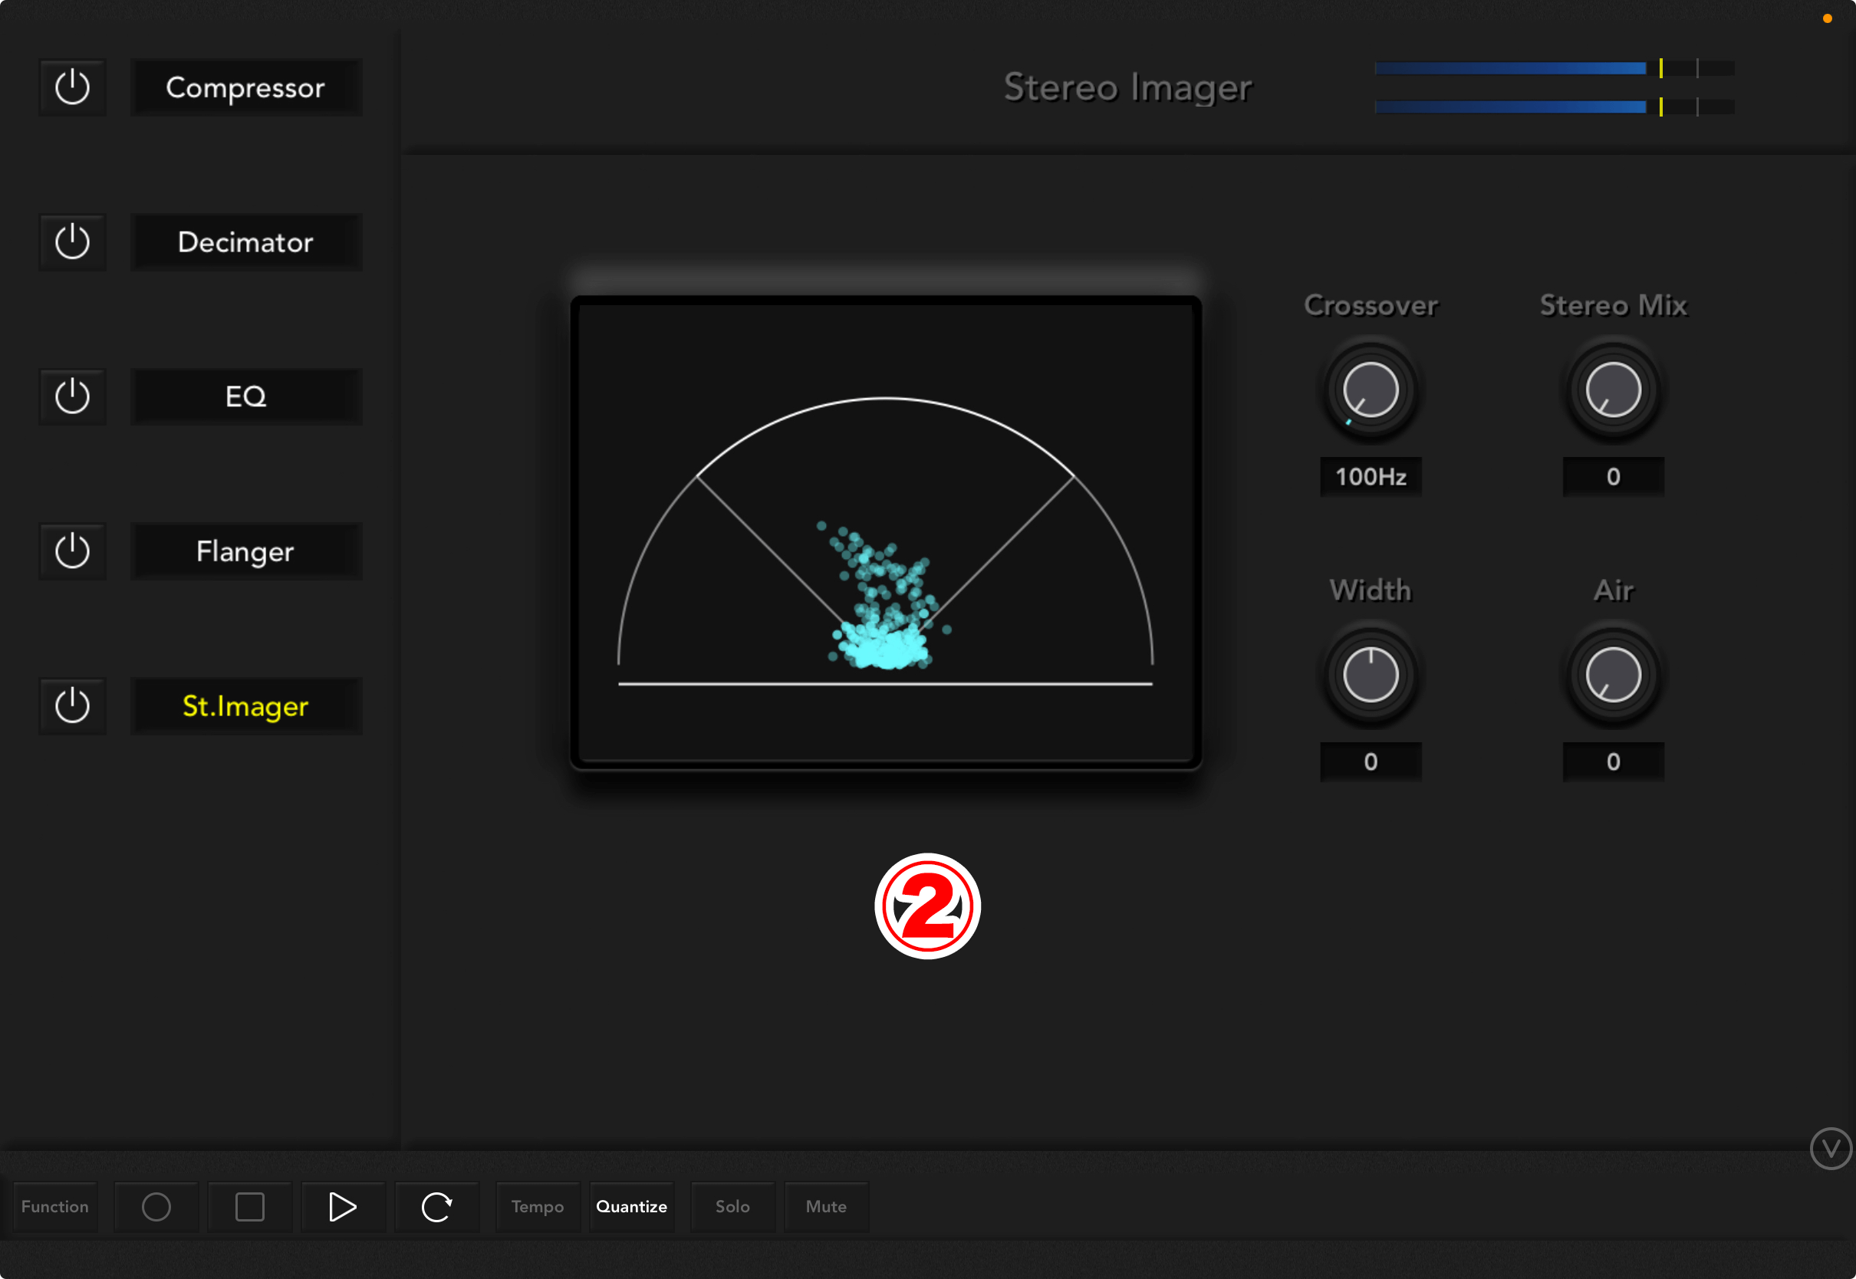Toggle the Compressor power button
The image size is (1856, 1279).
tap(72, 87)
